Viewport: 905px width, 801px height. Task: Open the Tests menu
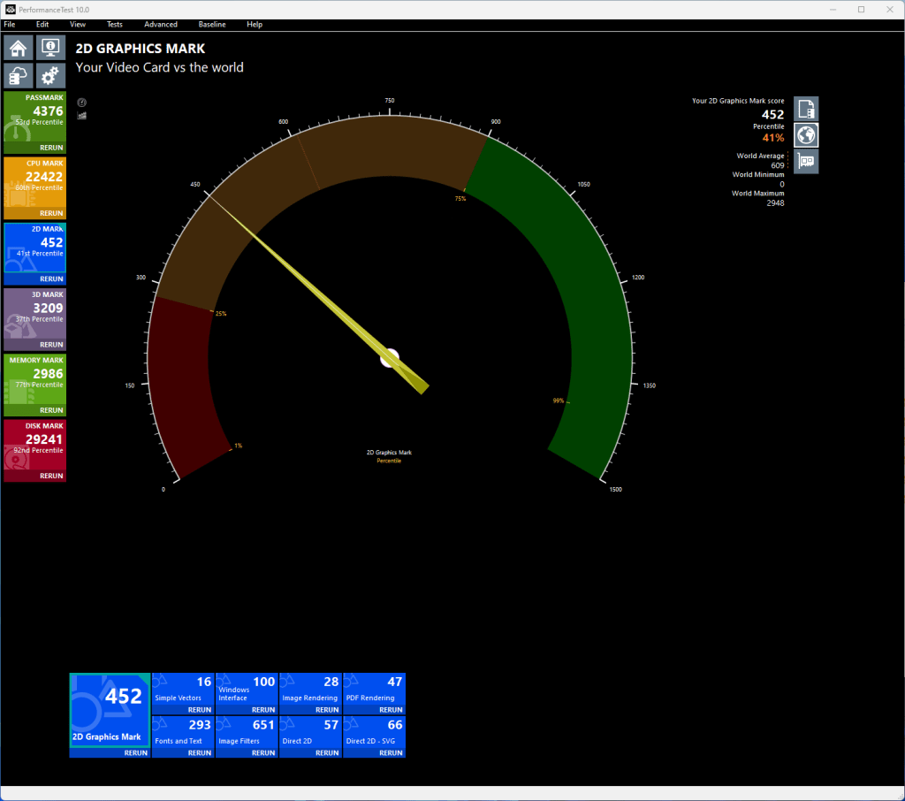[114, 24]
